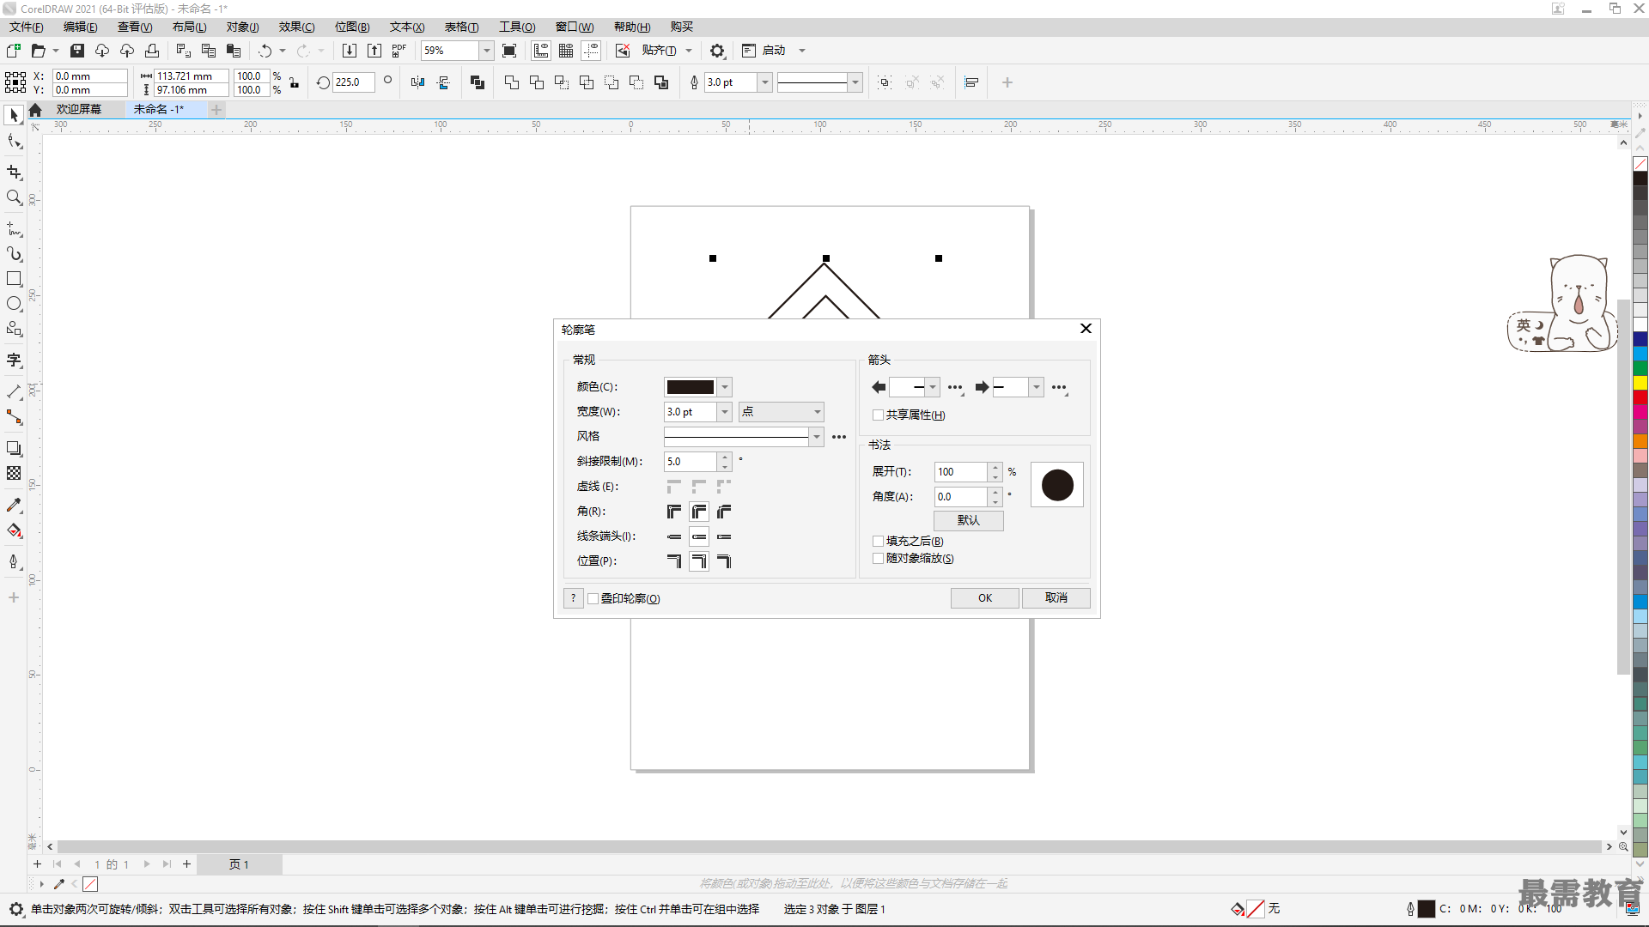Expand 宽度 unit dropdown in 轮廓笔
The height and width of the screenshot is (927, 1649).
coord(817,411)
